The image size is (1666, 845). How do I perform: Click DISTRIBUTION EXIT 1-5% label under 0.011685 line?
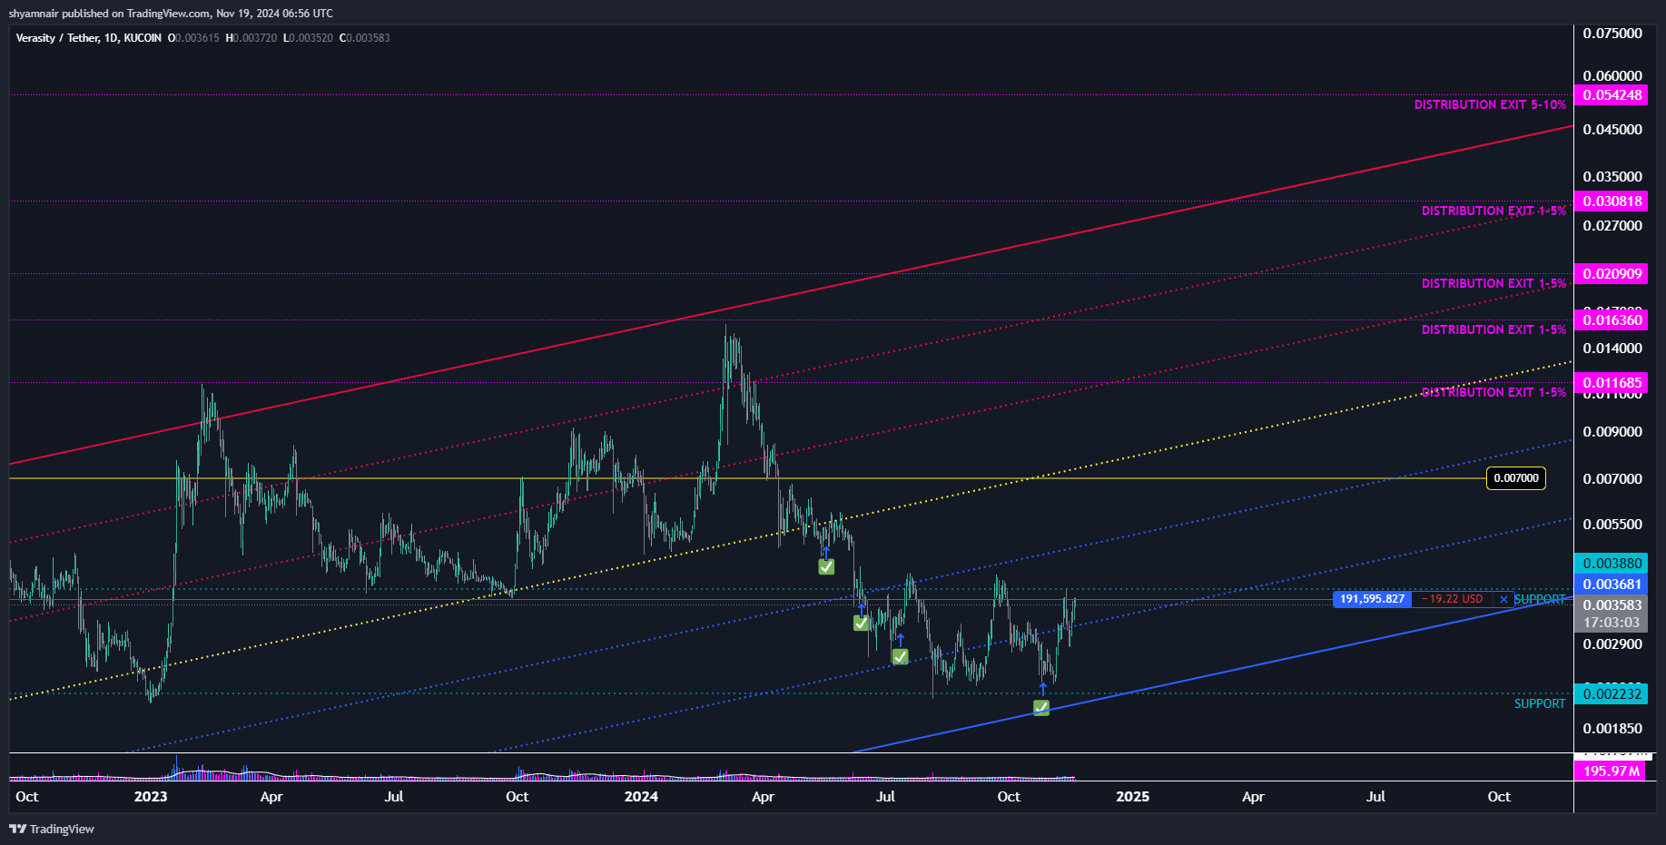coord(1493,393)
